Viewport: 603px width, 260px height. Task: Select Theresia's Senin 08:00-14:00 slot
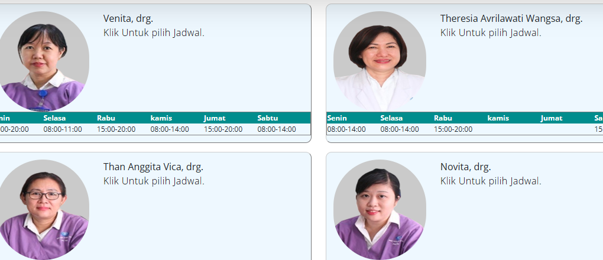pyautogui.click(x=346, y=129)
